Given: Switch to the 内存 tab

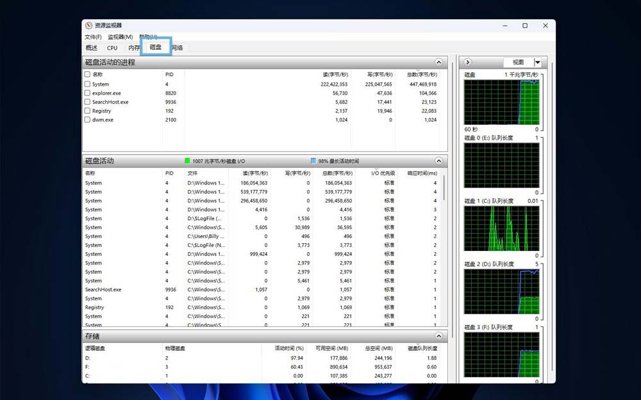Looking at the screenshot, I should click(133, 48).
